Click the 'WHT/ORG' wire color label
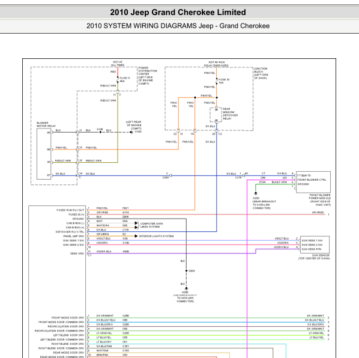The height and width of the screenshot is (358, 359). tap(103, 225)
